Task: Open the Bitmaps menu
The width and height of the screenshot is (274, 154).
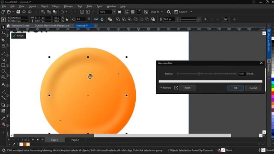Action: click(x=68, y=6)
